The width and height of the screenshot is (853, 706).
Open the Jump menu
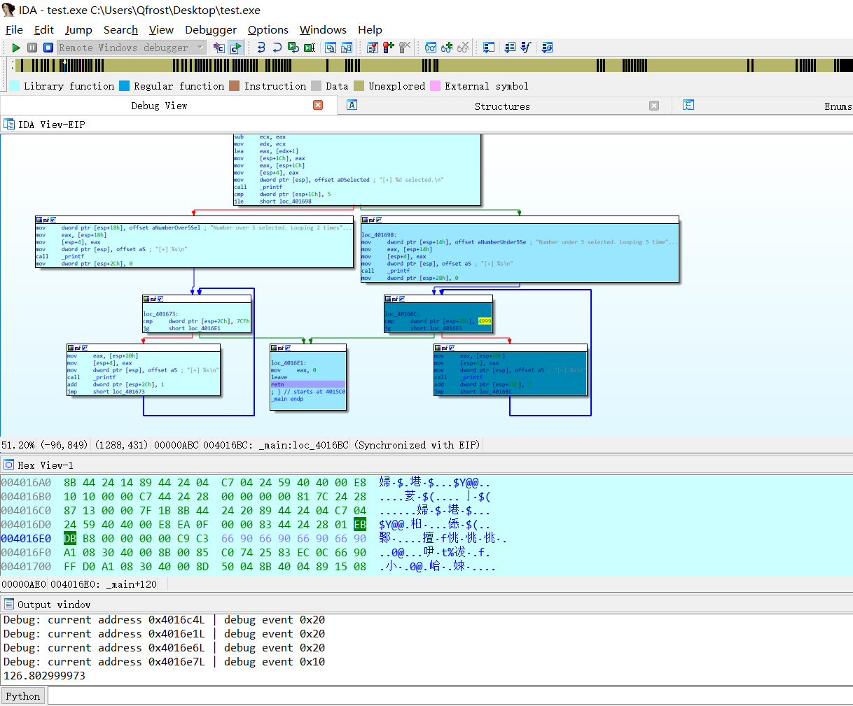tap(78, 29)
